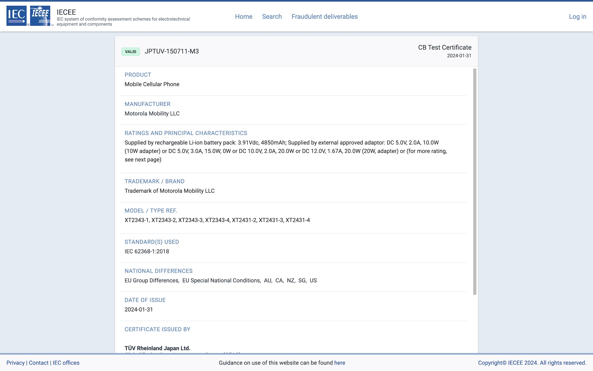Open the Contact footer link
The height and width of the screenshot is (371, 593).
point(39,363)
